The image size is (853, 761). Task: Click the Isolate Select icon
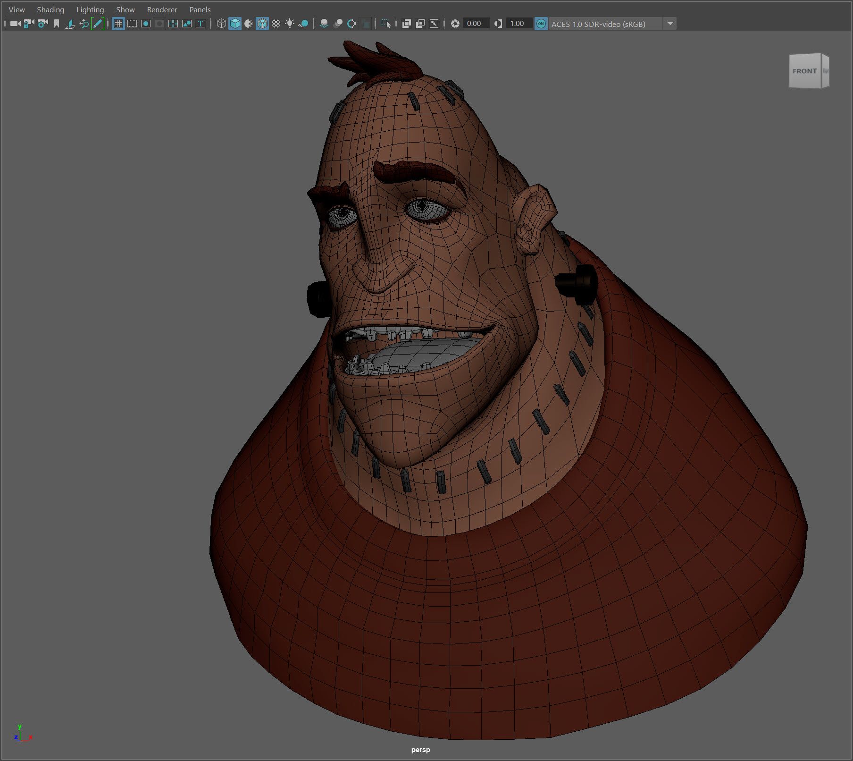point(386,24)
